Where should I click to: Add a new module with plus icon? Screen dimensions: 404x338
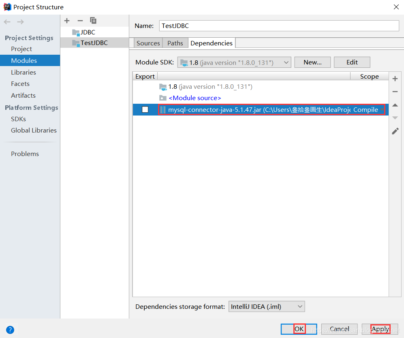click(67, 21)
